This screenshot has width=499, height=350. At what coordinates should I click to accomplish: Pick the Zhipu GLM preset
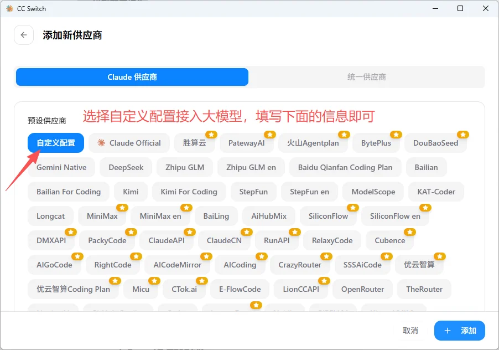click(185, 167)
